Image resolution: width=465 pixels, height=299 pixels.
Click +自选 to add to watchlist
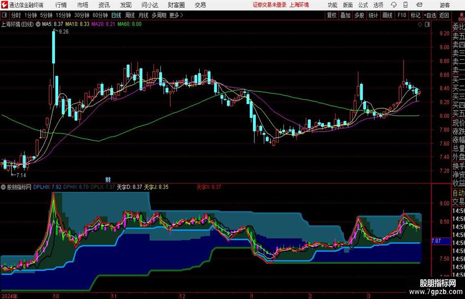click(x=430, y=15)
